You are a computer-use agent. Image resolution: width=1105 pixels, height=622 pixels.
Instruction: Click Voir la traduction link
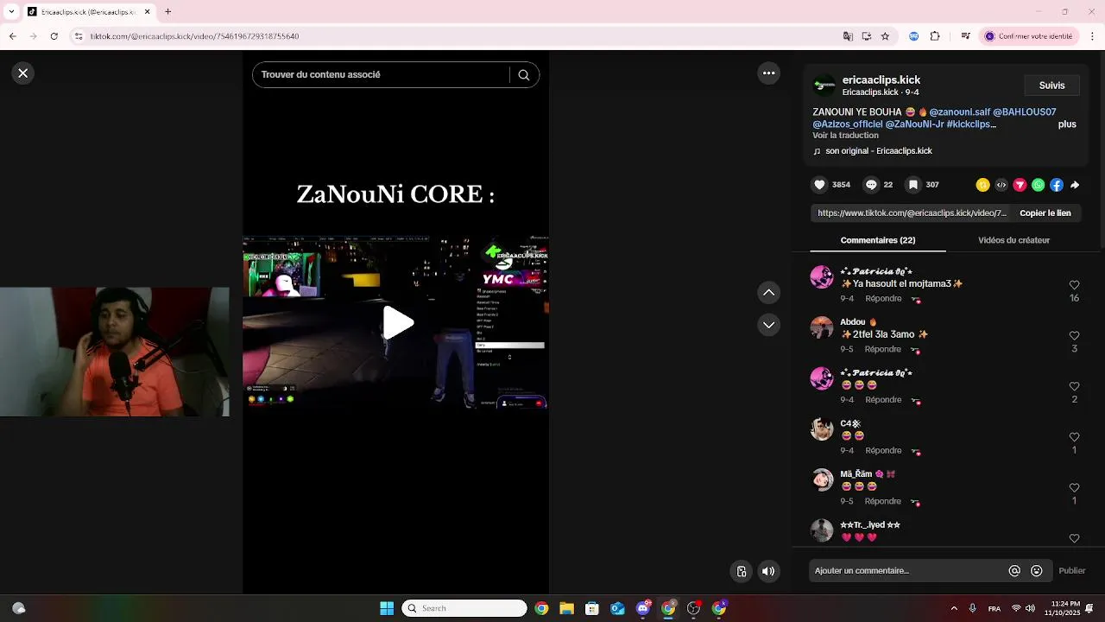coord(845,136)
